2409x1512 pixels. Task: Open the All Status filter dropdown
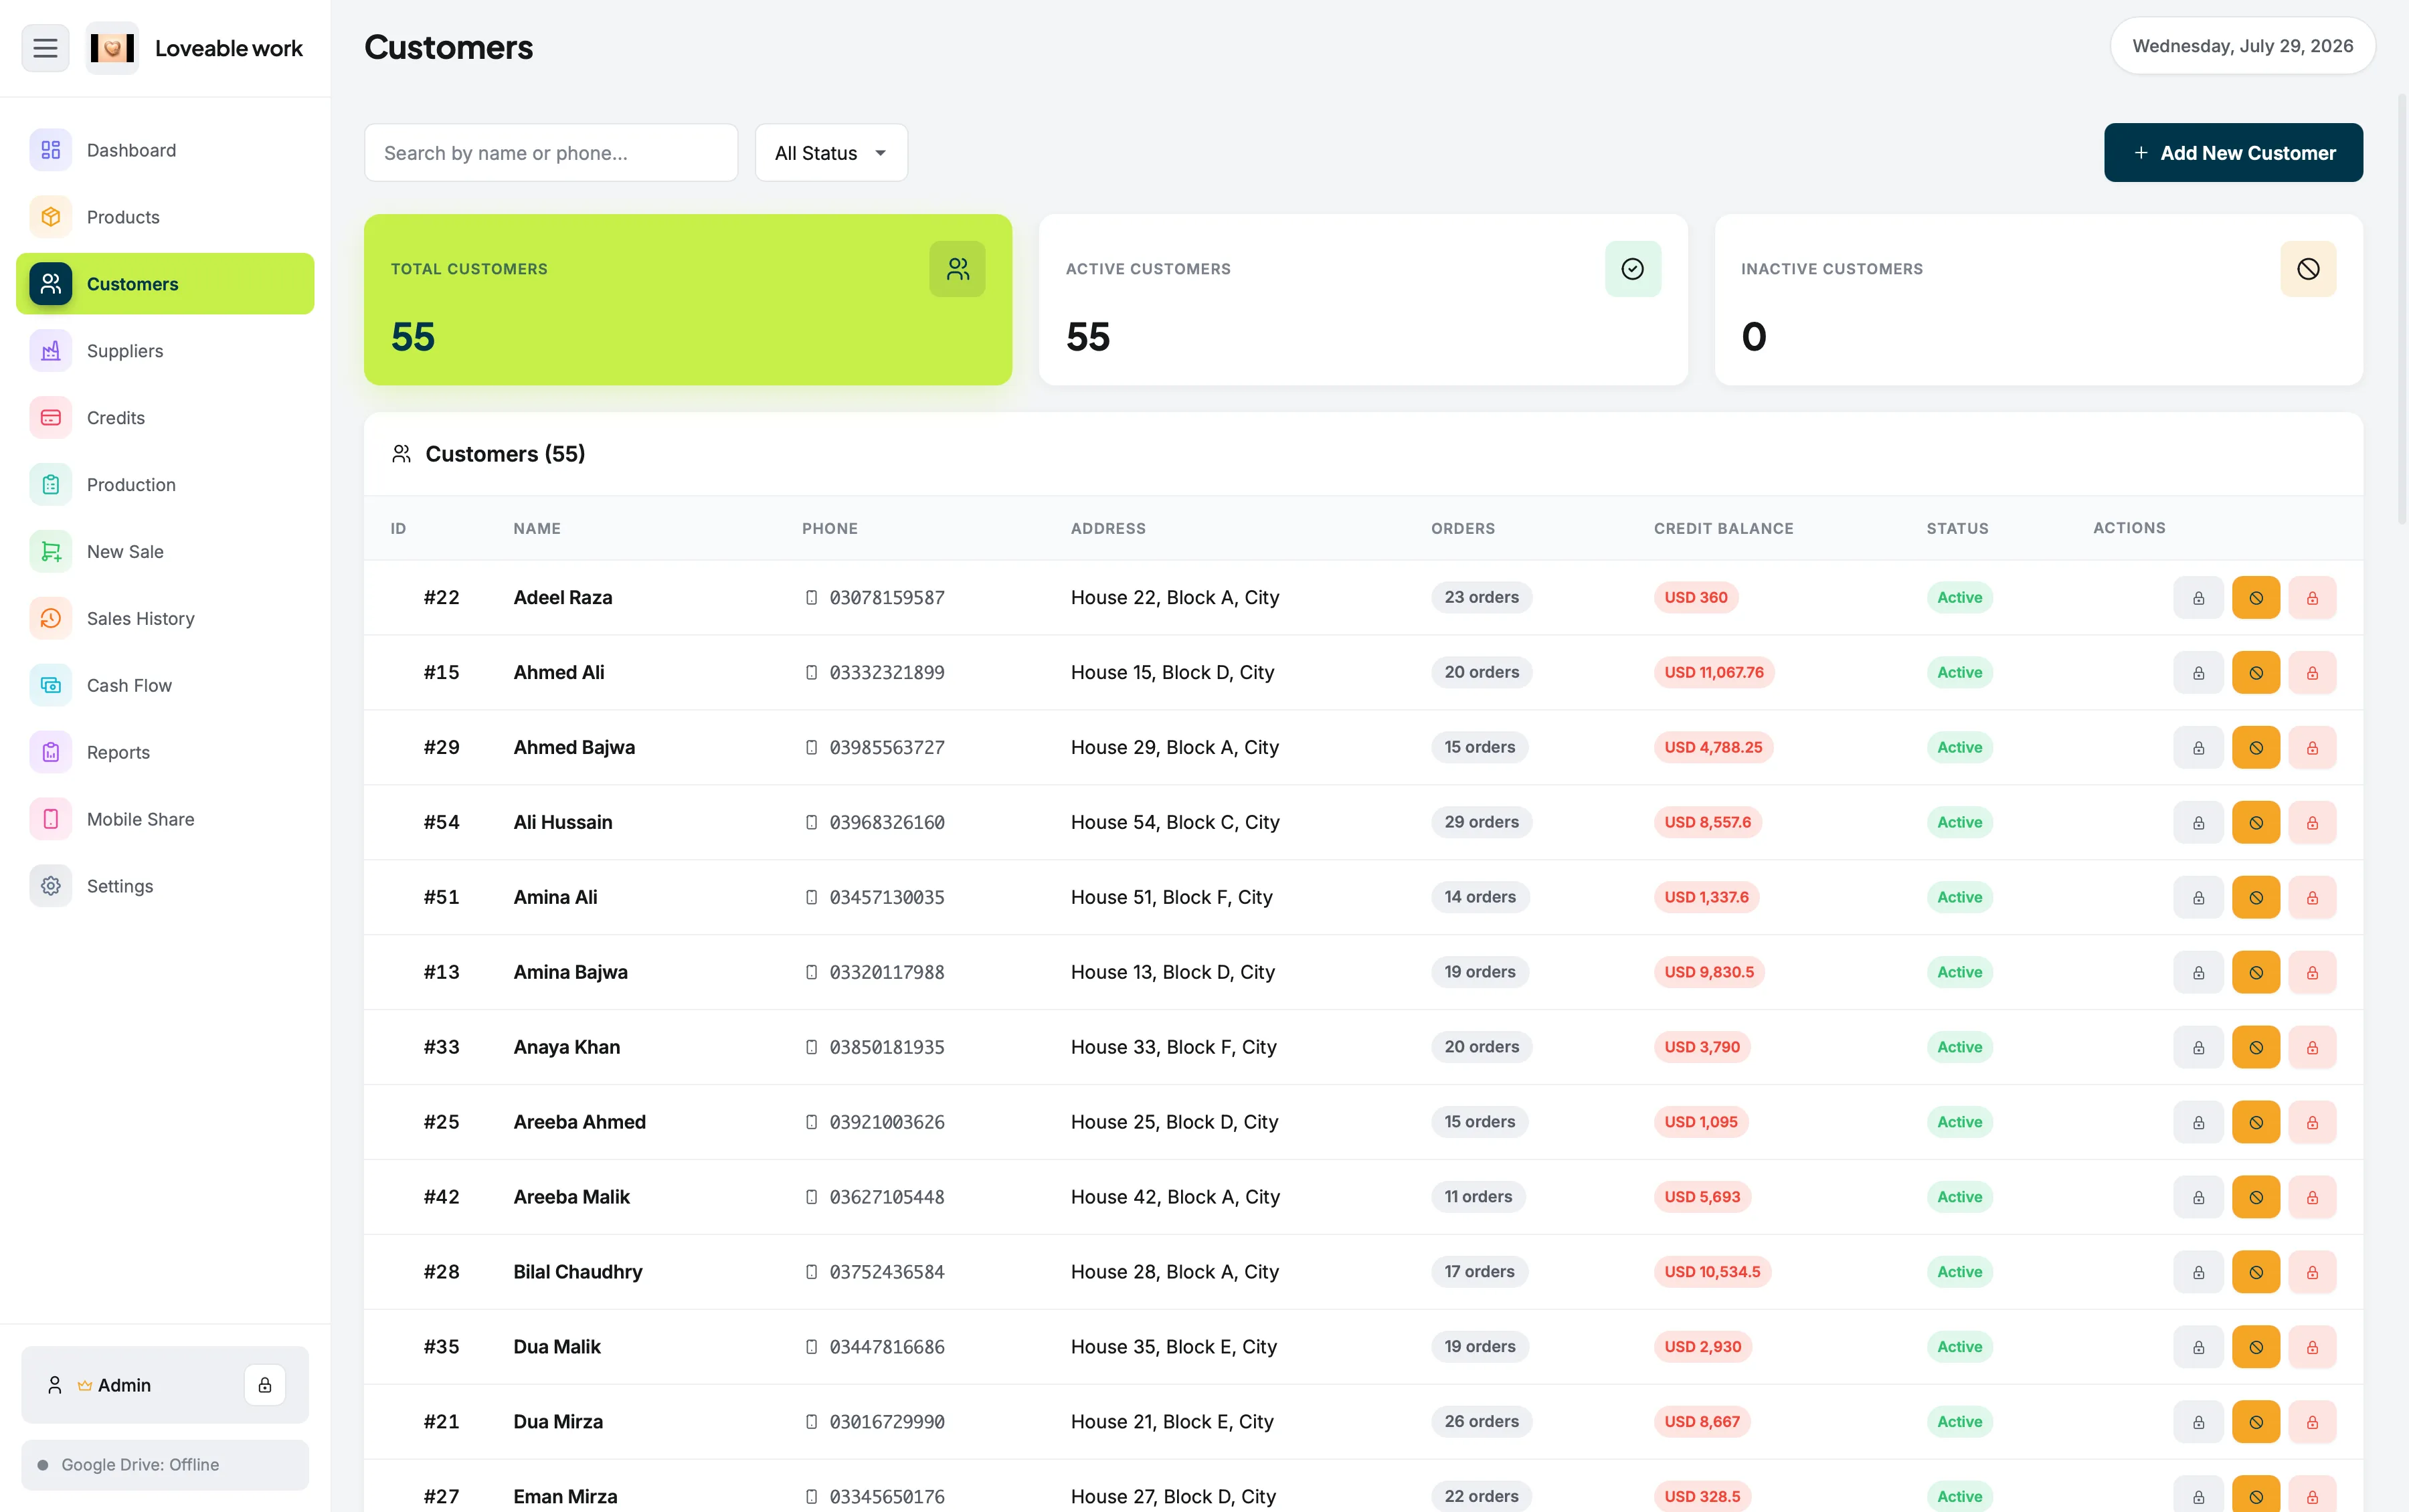coord(831,153)
